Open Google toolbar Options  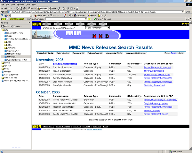point(92,16)
